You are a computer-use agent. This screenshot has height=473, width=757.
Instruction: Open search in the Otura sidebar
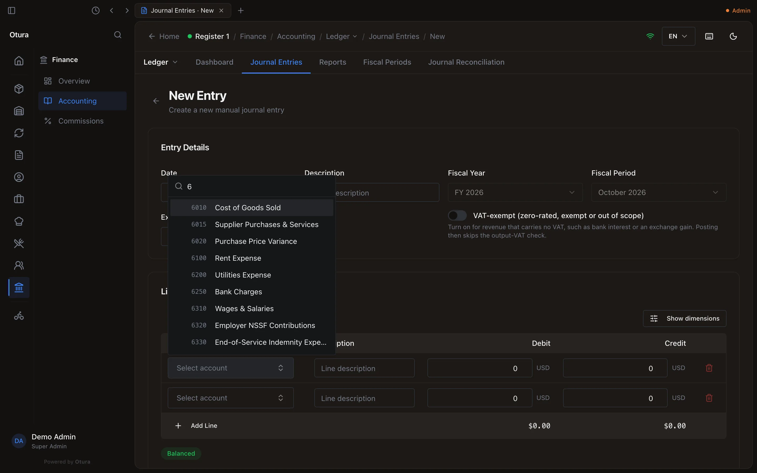117,35
